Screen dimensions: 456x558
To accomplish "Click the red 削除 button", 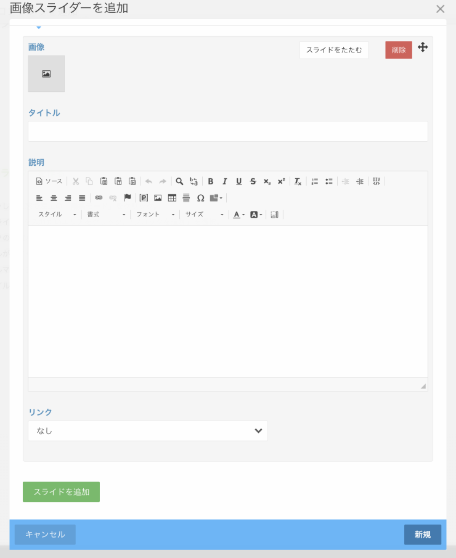I will pos(399,50).
